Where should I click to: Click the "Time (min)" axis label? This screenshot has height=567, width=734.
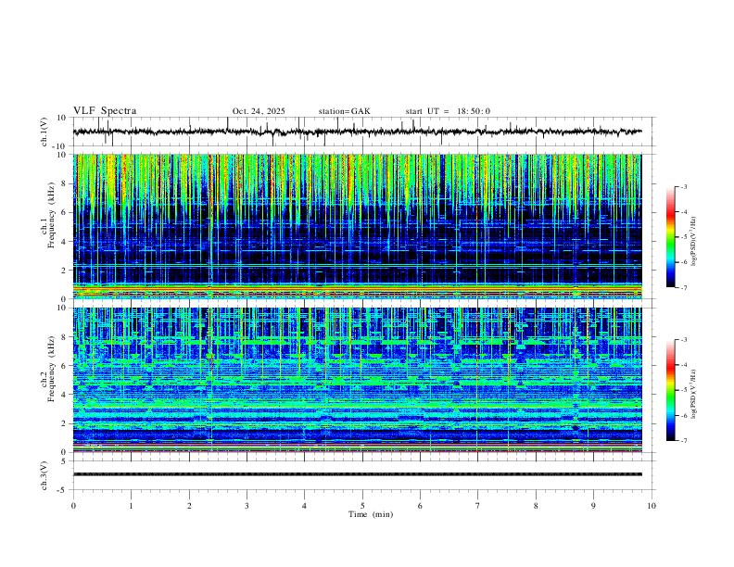(x=371, y=514)
